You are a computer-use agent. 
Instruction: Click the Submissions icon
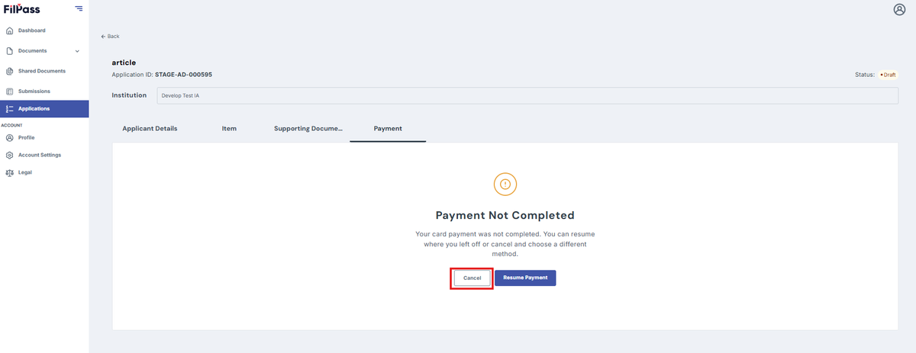tap(9, 91)
